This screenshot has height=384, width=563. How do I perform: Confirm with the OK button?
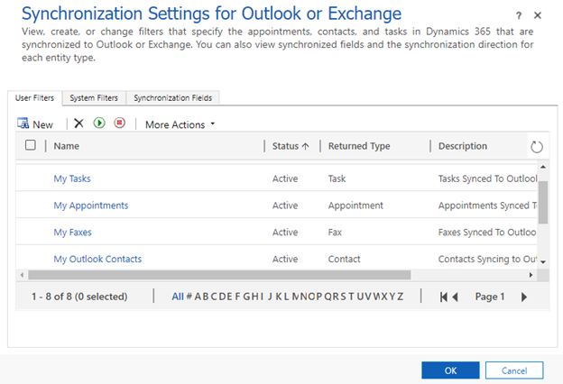click(450, 370)
